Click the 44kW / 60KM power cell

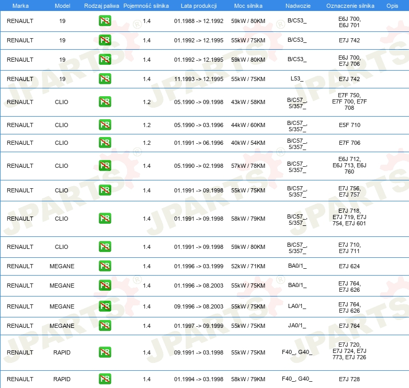(248, 125)
